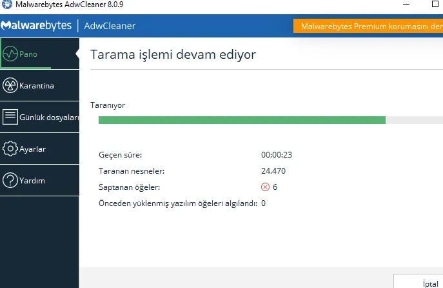This screenshot has width=443, height=288.
Task: Click the Günlük dosyaları list icon
Action: (10, 117)
